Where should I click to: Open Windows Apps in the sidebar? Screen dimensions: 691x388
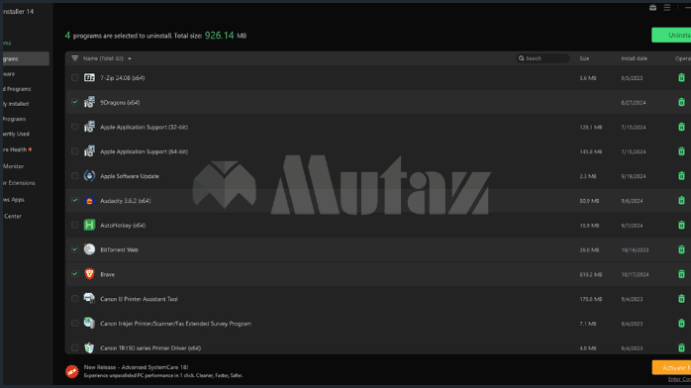[13, 200]
